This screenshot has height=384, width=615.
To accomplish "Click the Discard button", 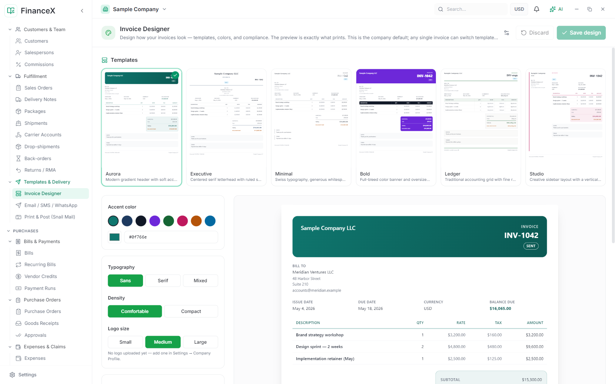I will pos(535,33).
